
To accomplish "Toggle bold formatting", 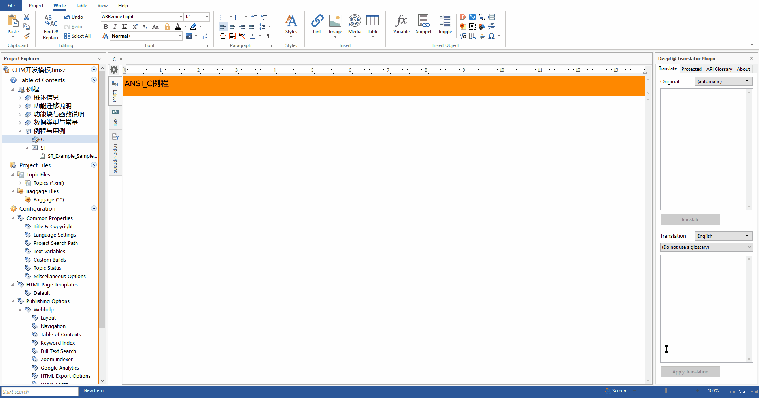I will (106, 27).
